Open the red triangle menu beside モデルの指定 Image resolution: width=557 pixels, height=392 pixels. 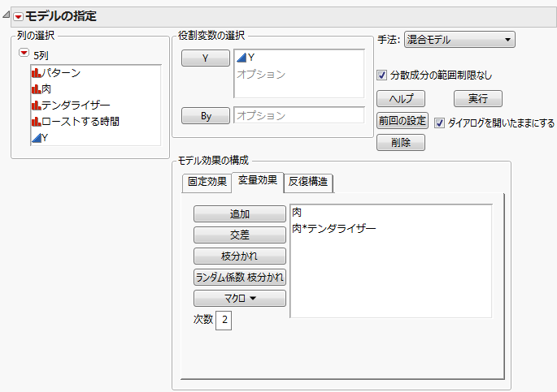(18, 16)
